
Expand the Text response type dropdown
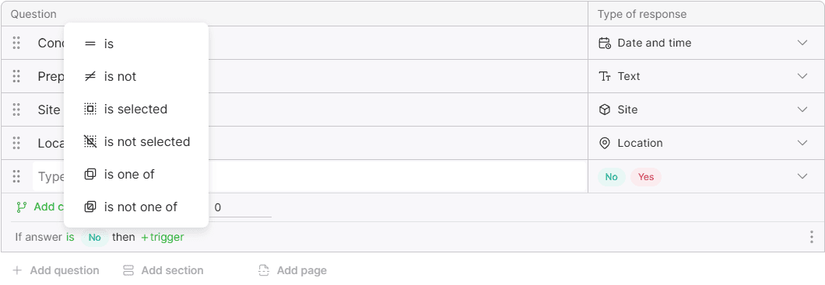(x=802, y=76)
